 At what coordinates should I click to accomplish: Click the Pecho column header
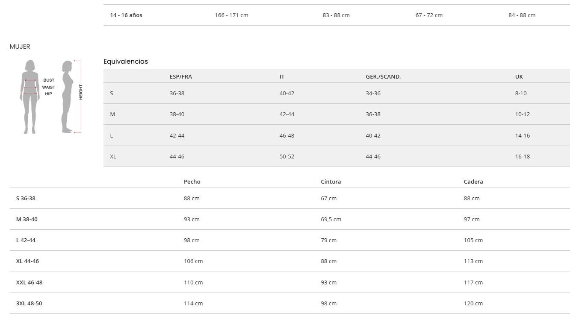(x=192, y=182)
